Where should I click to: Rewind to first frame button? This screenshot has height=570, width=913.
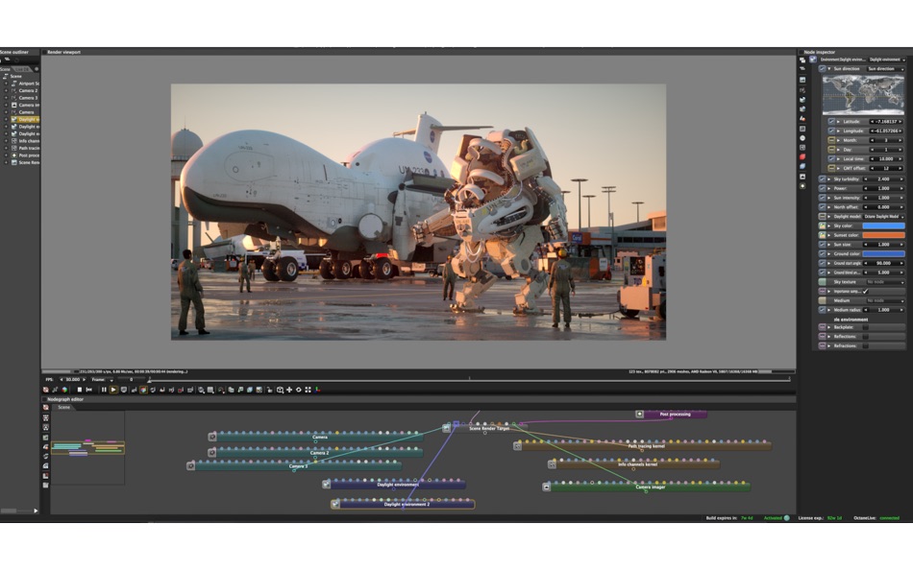click(89, 390)
